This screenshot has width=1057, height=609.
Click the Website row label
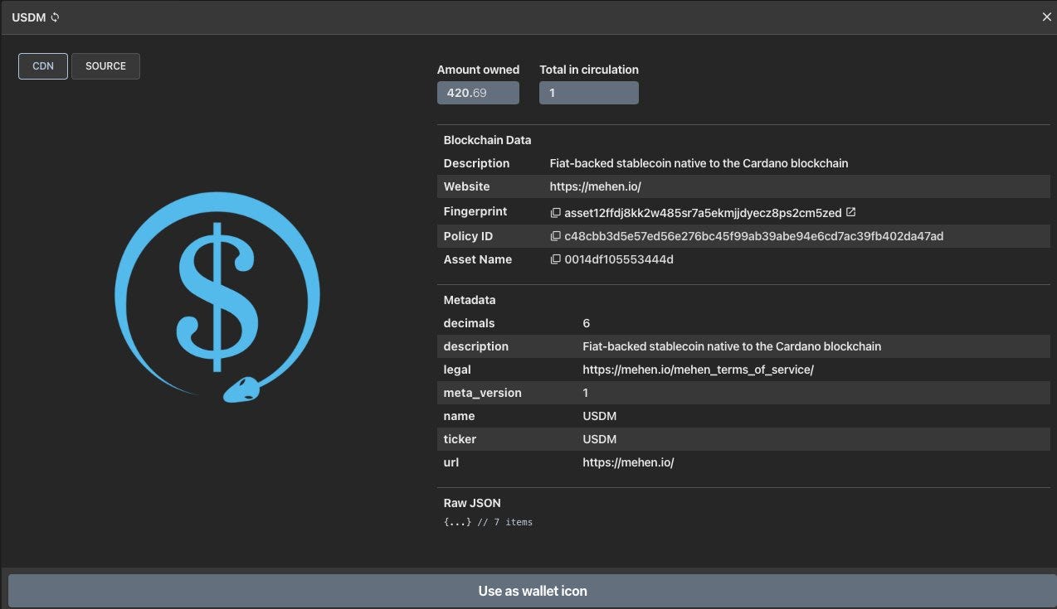[x=467, y=186]
